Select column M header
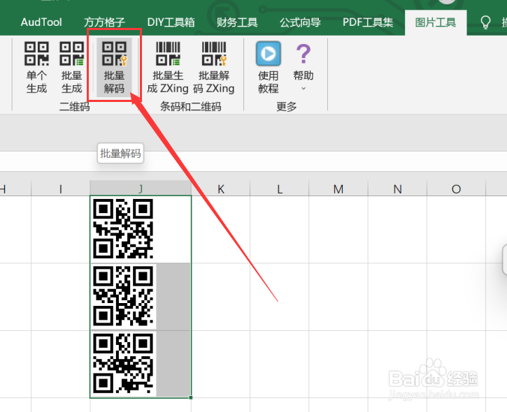Image resolution: width=507 pixels, height=412 pixels. point(338,189)
